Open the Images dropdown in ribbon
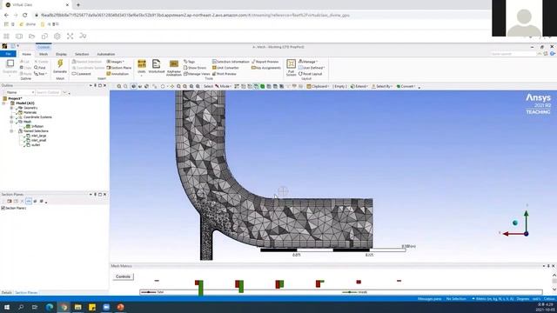The width and height of the screenshot is (557, 313). 116,62
